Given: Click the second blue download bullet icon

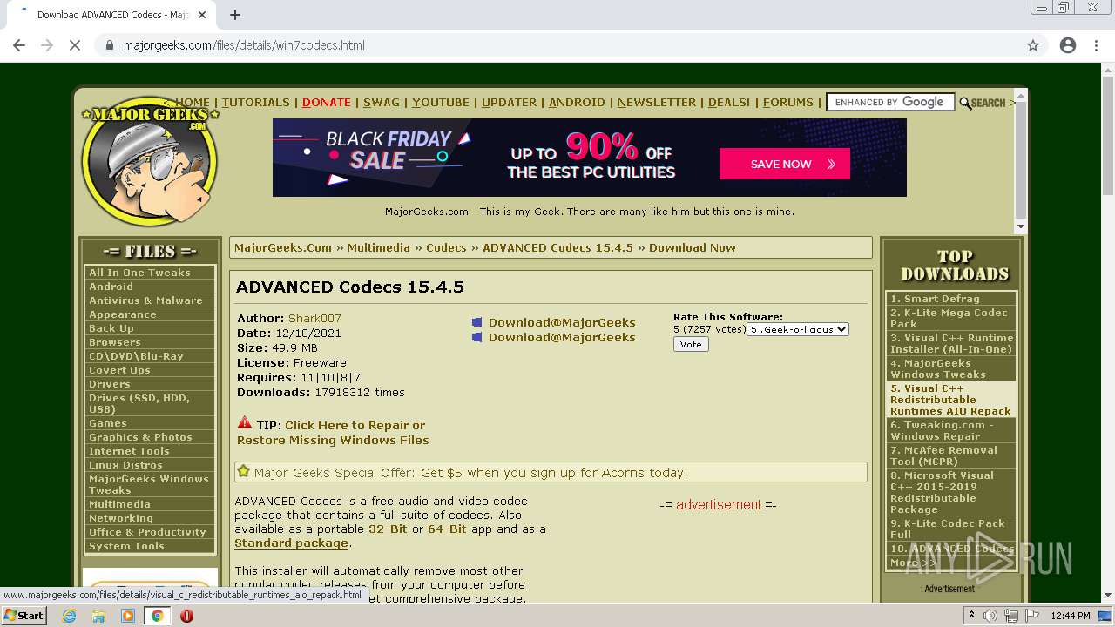Looking at the screenshot, I should pos(476,338).
